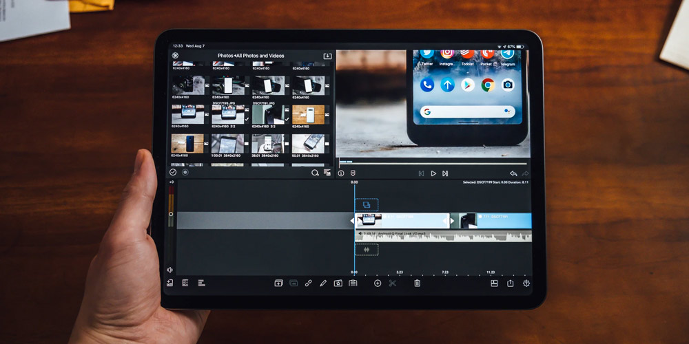Tap the master volume level knob
Image resolution: width=689 pixels, height=344 pixels.
(x=171, y=214)
